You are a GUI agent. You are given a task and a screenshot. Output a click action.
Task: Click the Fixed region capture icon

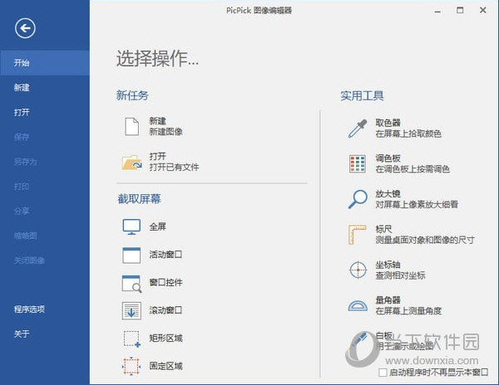131,366
